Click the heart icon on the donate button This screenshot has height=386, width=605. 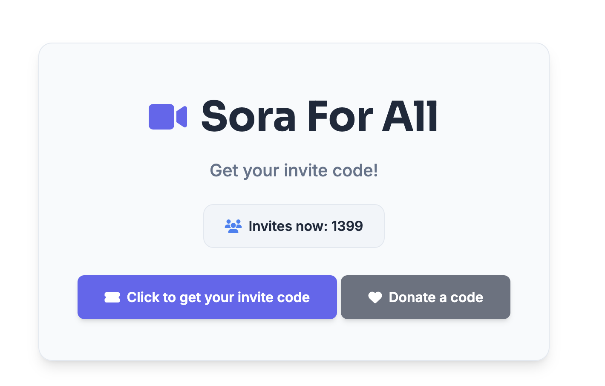pyautogui.click(x=375, y=297)
